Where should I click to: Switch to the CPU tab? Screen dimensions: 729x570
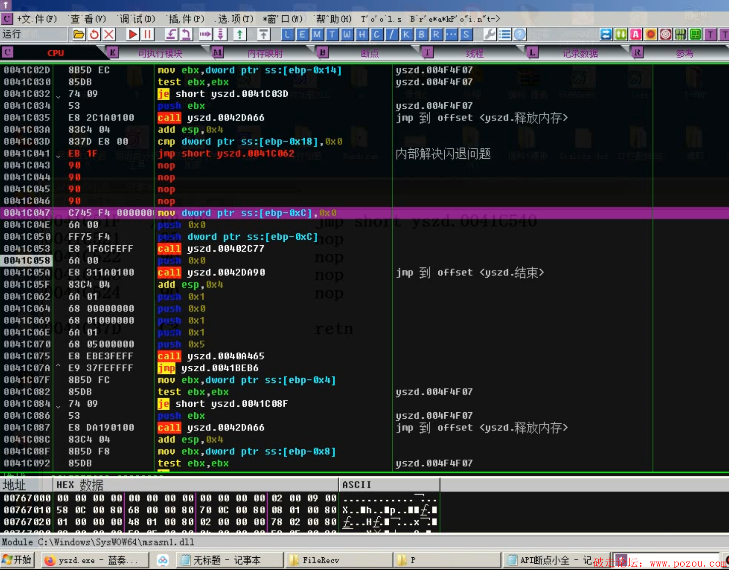coord(55,53)
